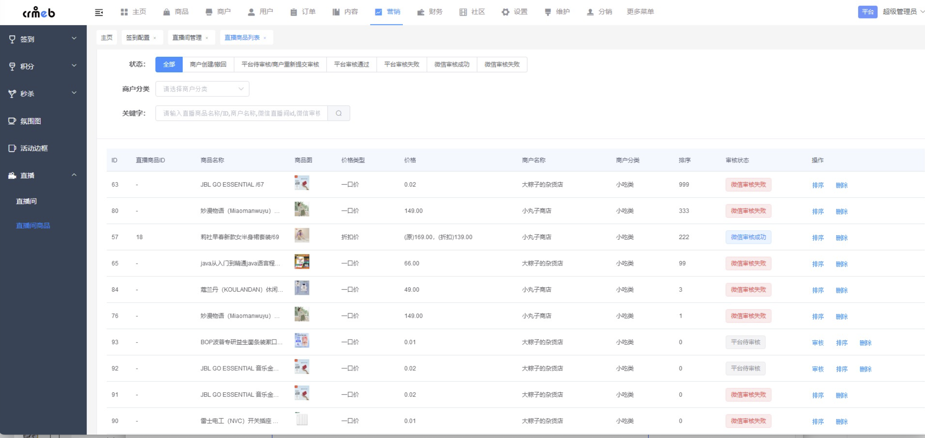
Task: Click 删除 for product ID 90
Action: pyautogui.click(x=842, y=422)
